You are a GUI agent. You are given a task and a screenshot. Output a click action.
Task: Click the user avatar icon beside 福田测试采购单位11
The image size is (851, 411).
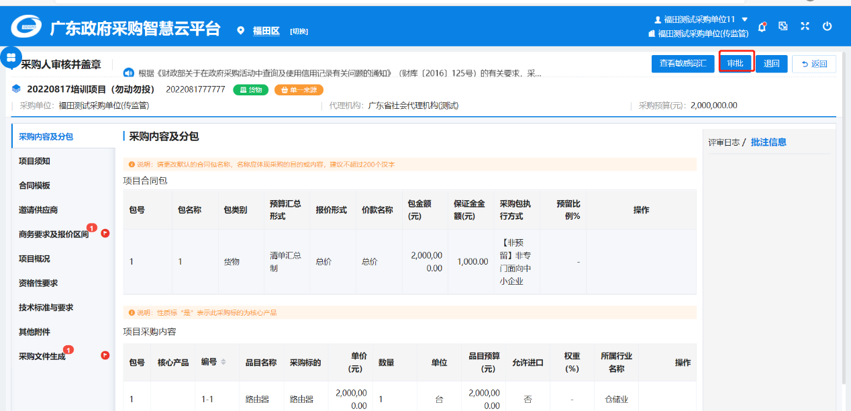[x=658, y=19]
